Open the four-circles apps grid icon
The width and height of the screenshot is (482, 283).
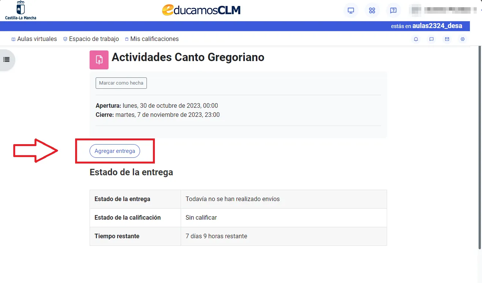click(372, 10)
